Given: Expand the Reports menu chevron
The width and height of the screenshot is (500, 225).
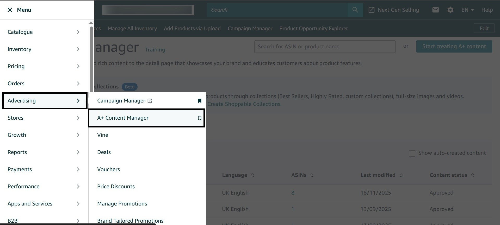Looking at the screenshot, I should [x=78, y=152].
